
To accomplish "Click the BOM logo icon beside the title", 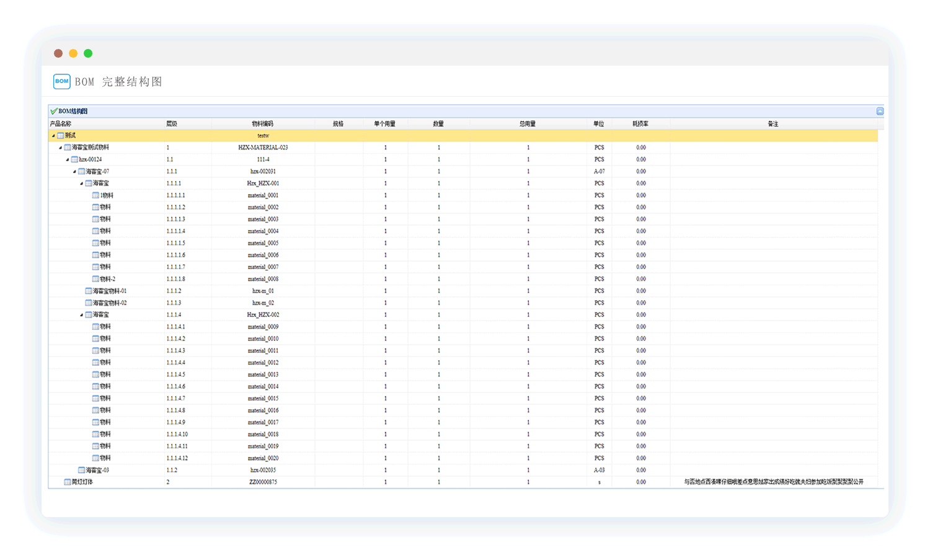I will [x=61, y=81].
